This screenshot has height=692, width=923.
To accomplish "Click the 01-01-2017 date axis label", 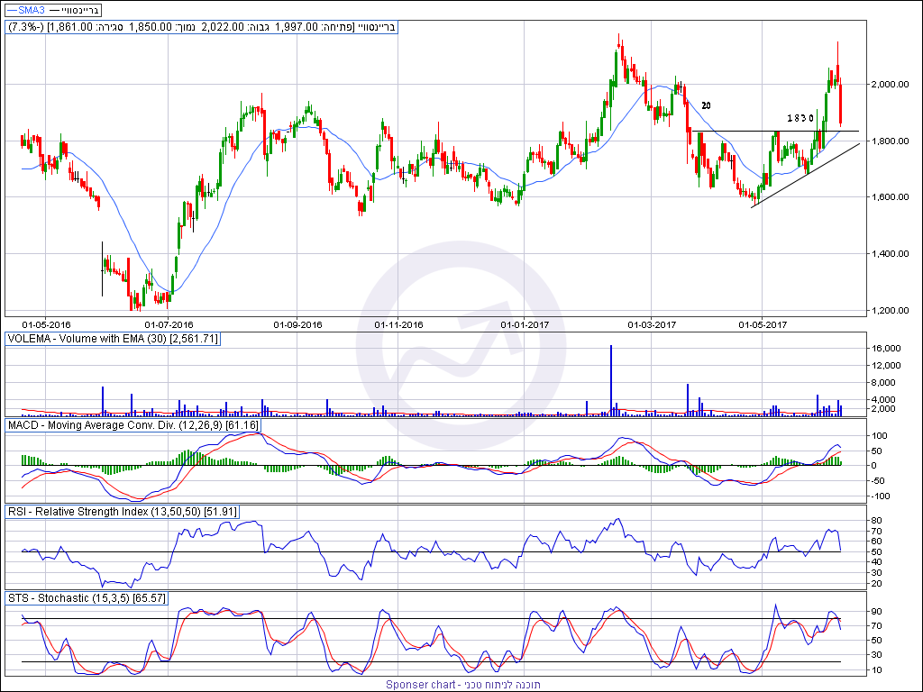I will pos(525,323).
